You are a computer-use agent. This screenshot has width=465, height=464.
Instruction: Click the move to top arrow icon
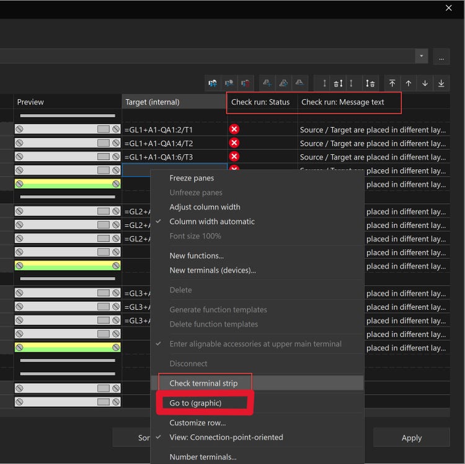click(392, 83)
